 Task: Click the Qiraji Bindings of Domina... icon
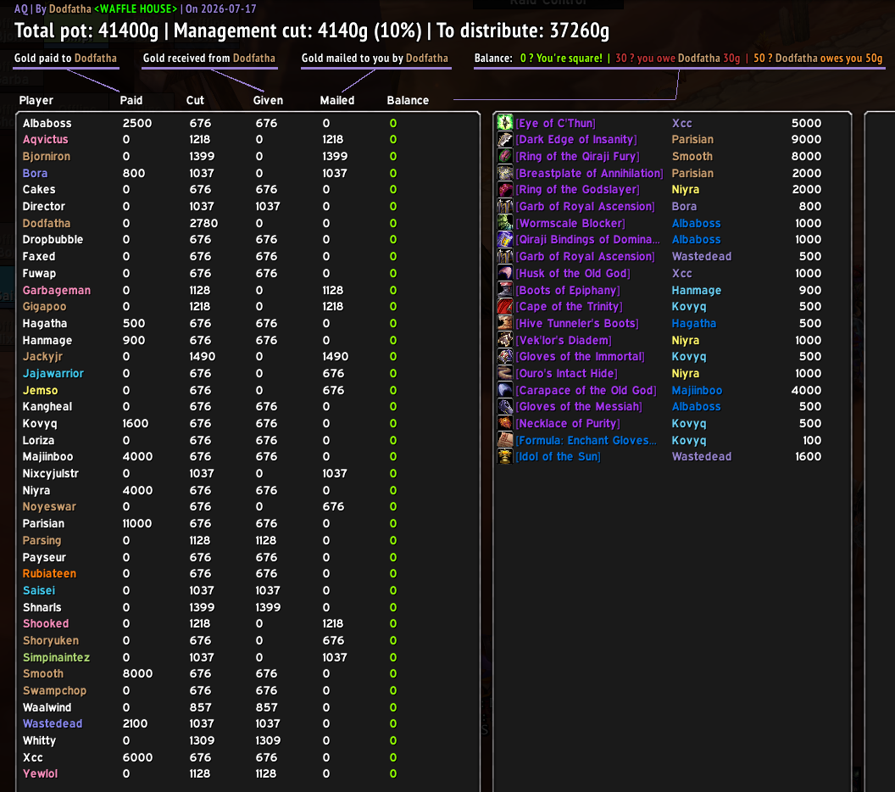pos(505,240)
